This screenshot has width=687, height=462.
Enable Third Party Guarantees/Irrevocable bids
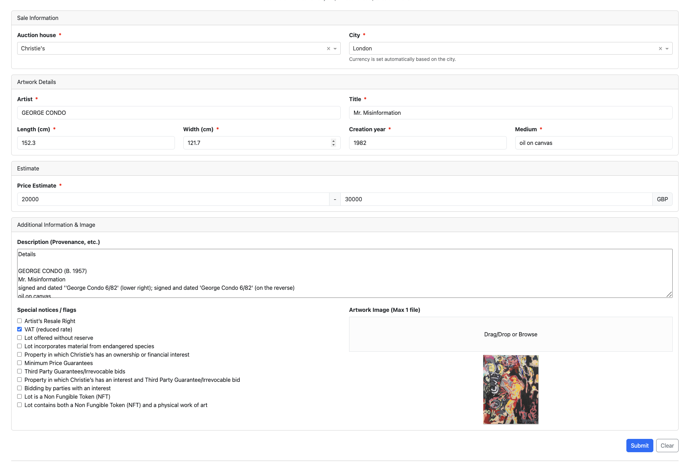[19, 371]
